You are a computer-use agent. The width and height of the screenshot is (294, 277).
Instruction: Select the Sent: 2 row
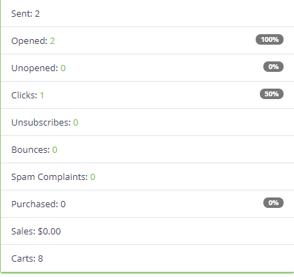pos(148,13)
